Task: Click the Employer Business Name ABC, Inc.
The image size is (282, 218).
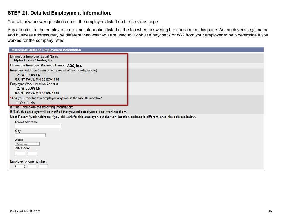Action: coord(74,66)
